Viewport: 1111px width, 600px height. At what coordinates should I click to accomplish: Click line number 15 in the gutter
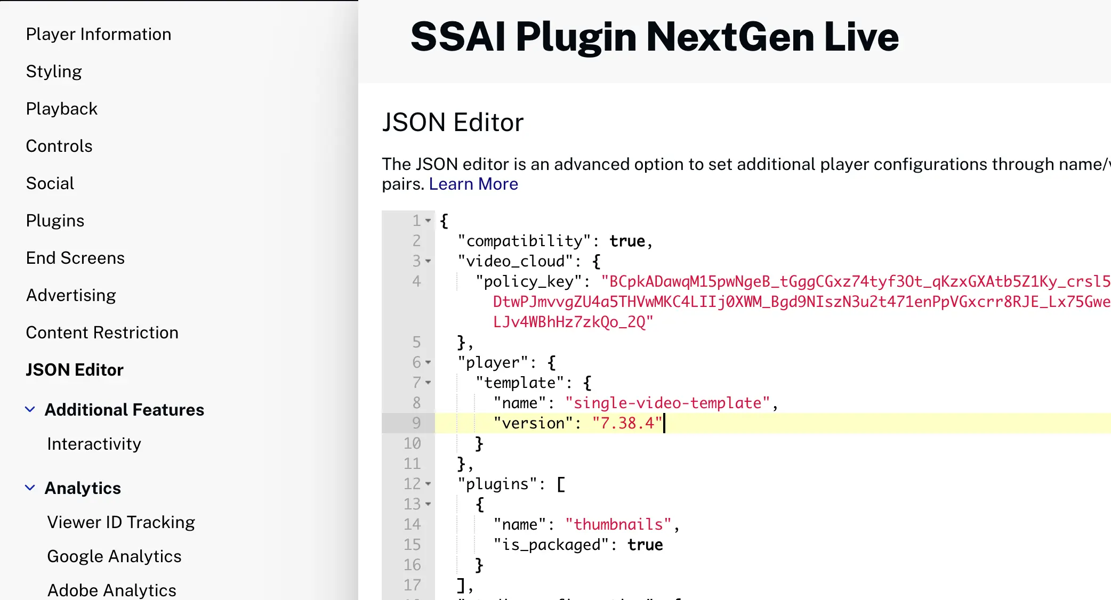pyautogui.click(x=412, y=545)
